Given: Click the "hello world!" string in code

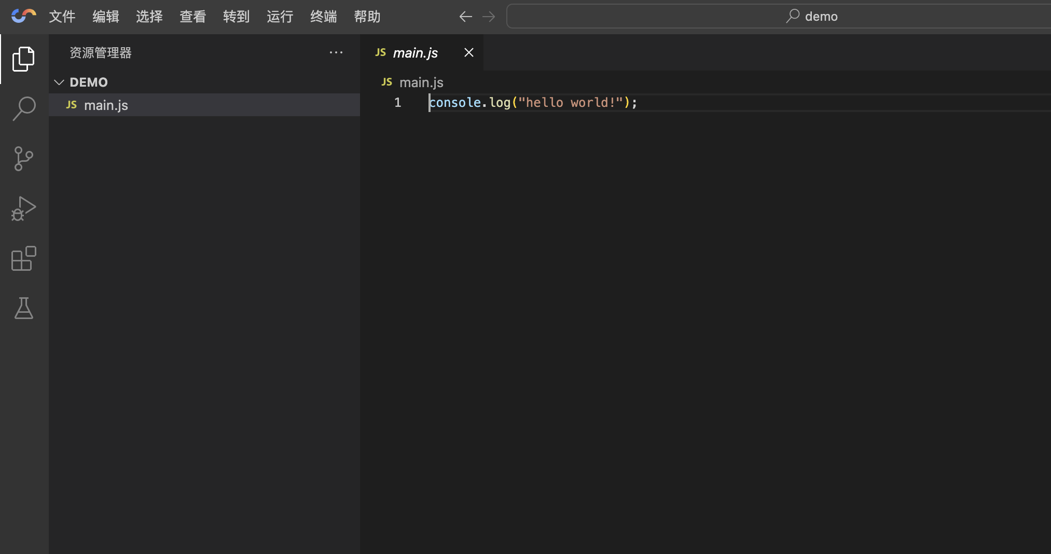Looking at the screenshot, I should 570,102.
